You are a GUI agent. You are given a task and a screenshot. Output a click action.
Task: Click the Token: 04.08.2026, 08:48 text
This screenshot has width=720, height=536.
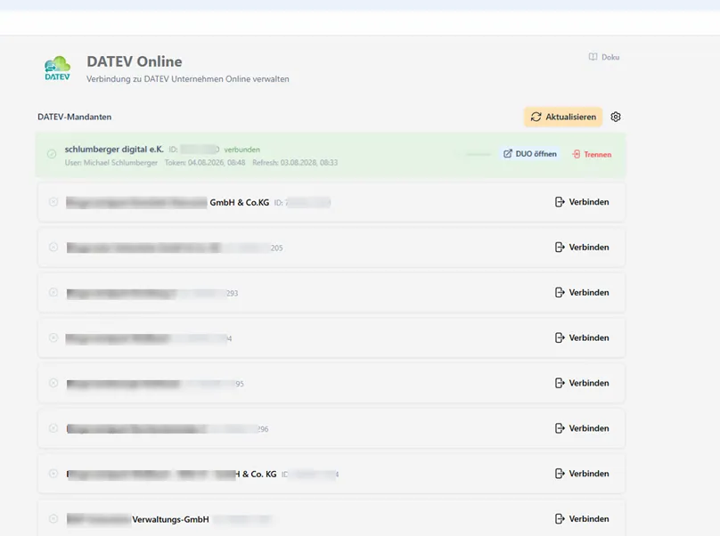(205, 162)
